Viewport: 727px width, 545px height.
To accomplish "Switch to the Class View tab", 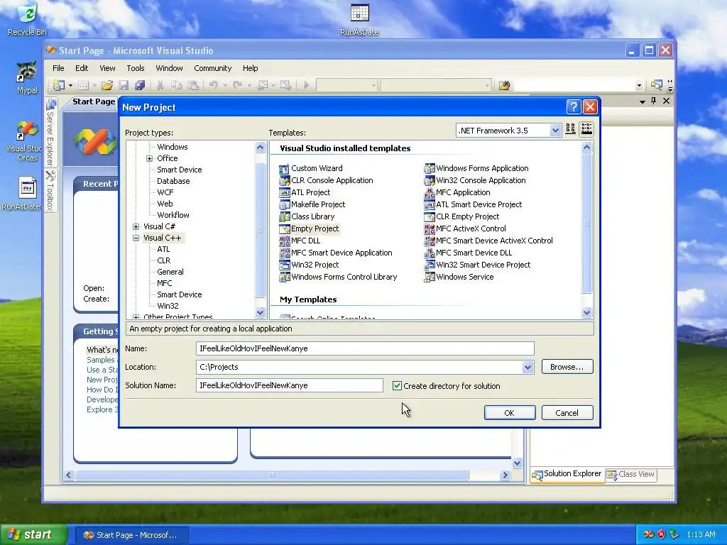I will (631, 475).
